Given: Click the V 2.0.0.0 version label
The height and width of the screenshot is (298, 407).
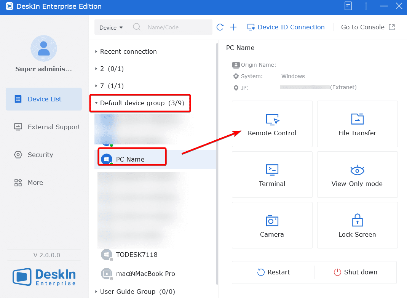Looking at the screenshot, I should click(x=44, y=255).
